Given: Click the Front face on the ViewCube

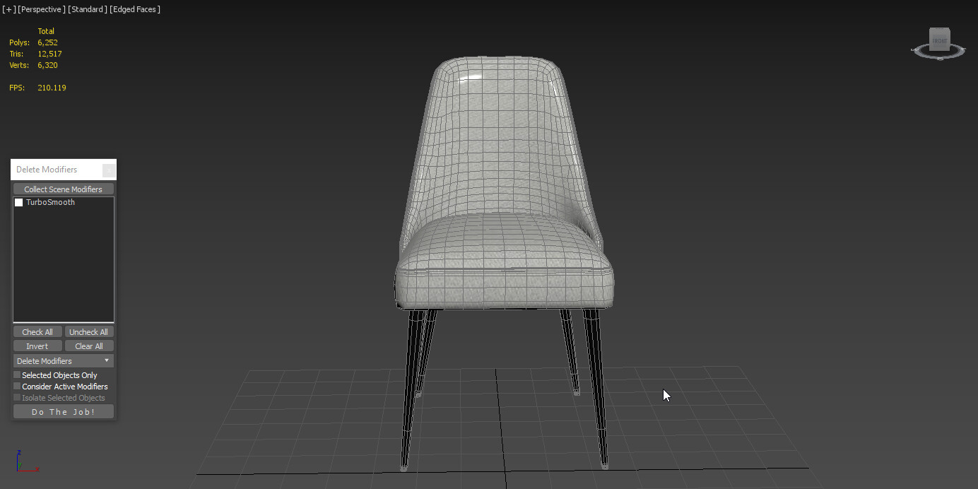Looking at the screenshot, I should tap(938, 39).
